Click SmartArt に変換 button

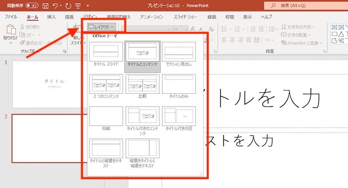click(x=301, y=43)
